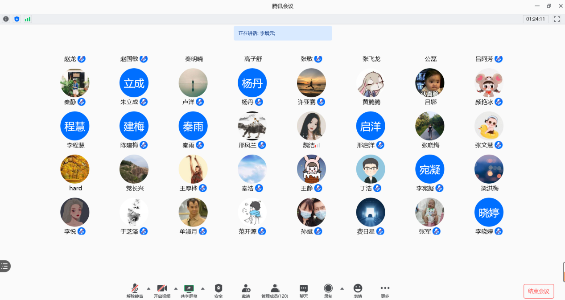This screenshot has width=565, height=300.
Task: Expand the recording options arrow
Action: pos(342,288)
